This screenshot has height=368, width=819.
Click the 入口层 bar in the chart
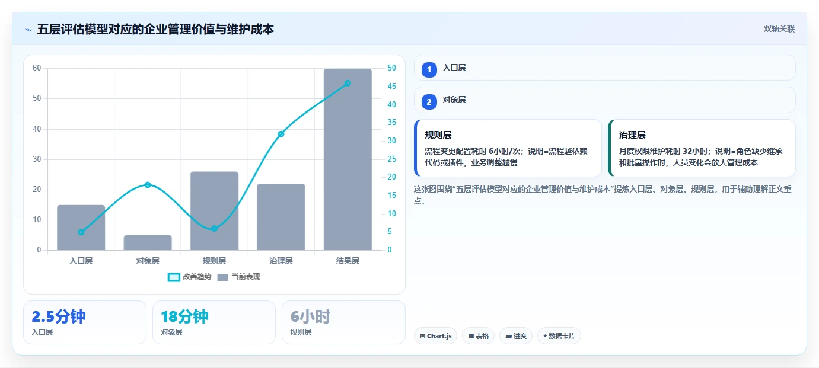tap(81, 228)
